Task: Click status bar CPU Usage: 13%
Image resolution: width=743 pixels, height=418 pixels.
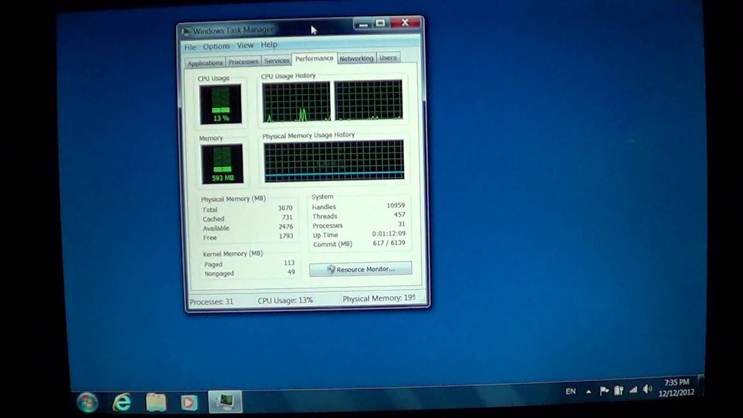Action: 286,300
